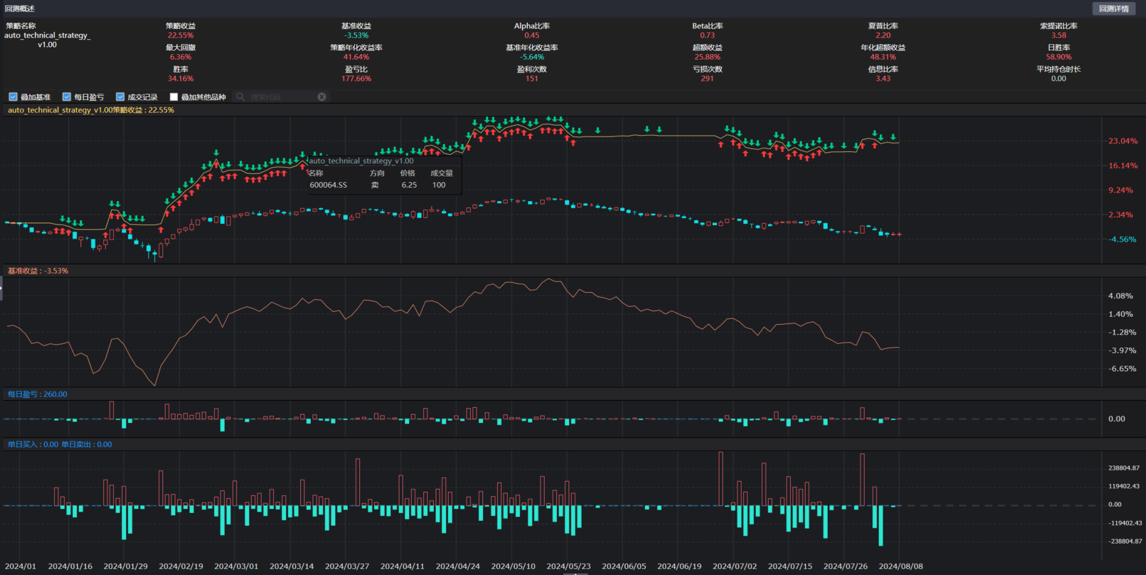Clear the code search with the X icon

click(322, 97)
